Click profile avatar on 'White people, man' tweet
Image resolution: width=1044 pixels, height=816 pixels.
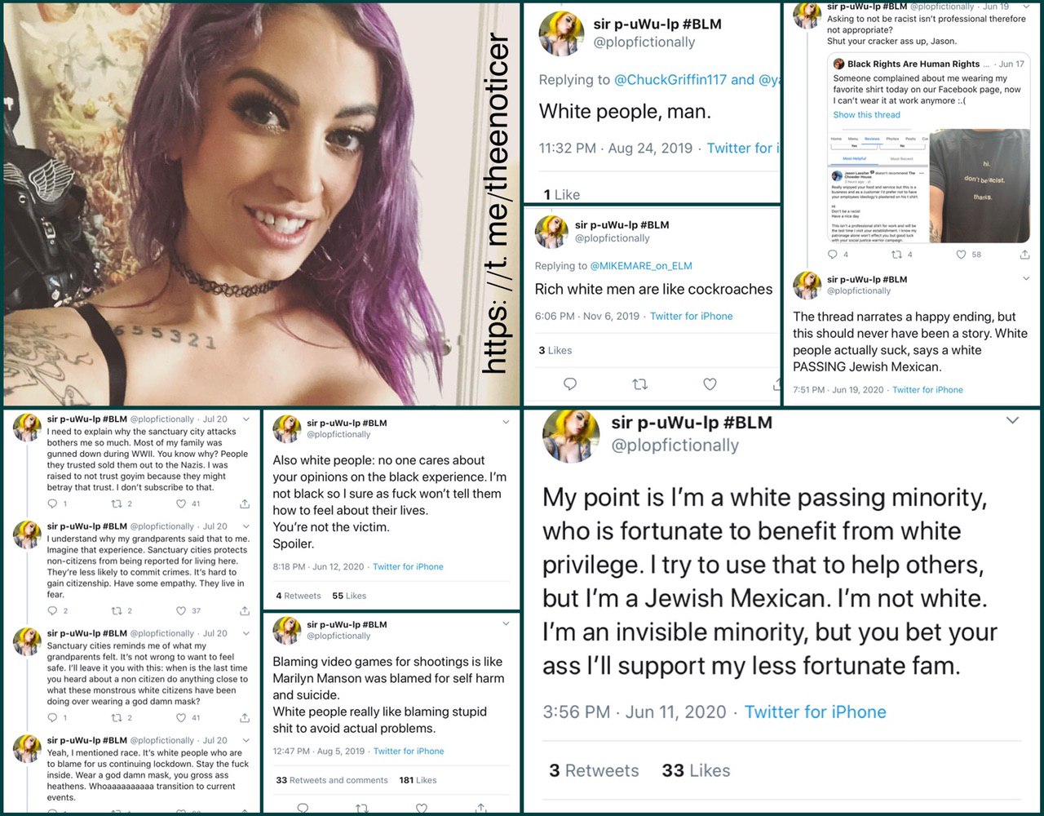562,33
